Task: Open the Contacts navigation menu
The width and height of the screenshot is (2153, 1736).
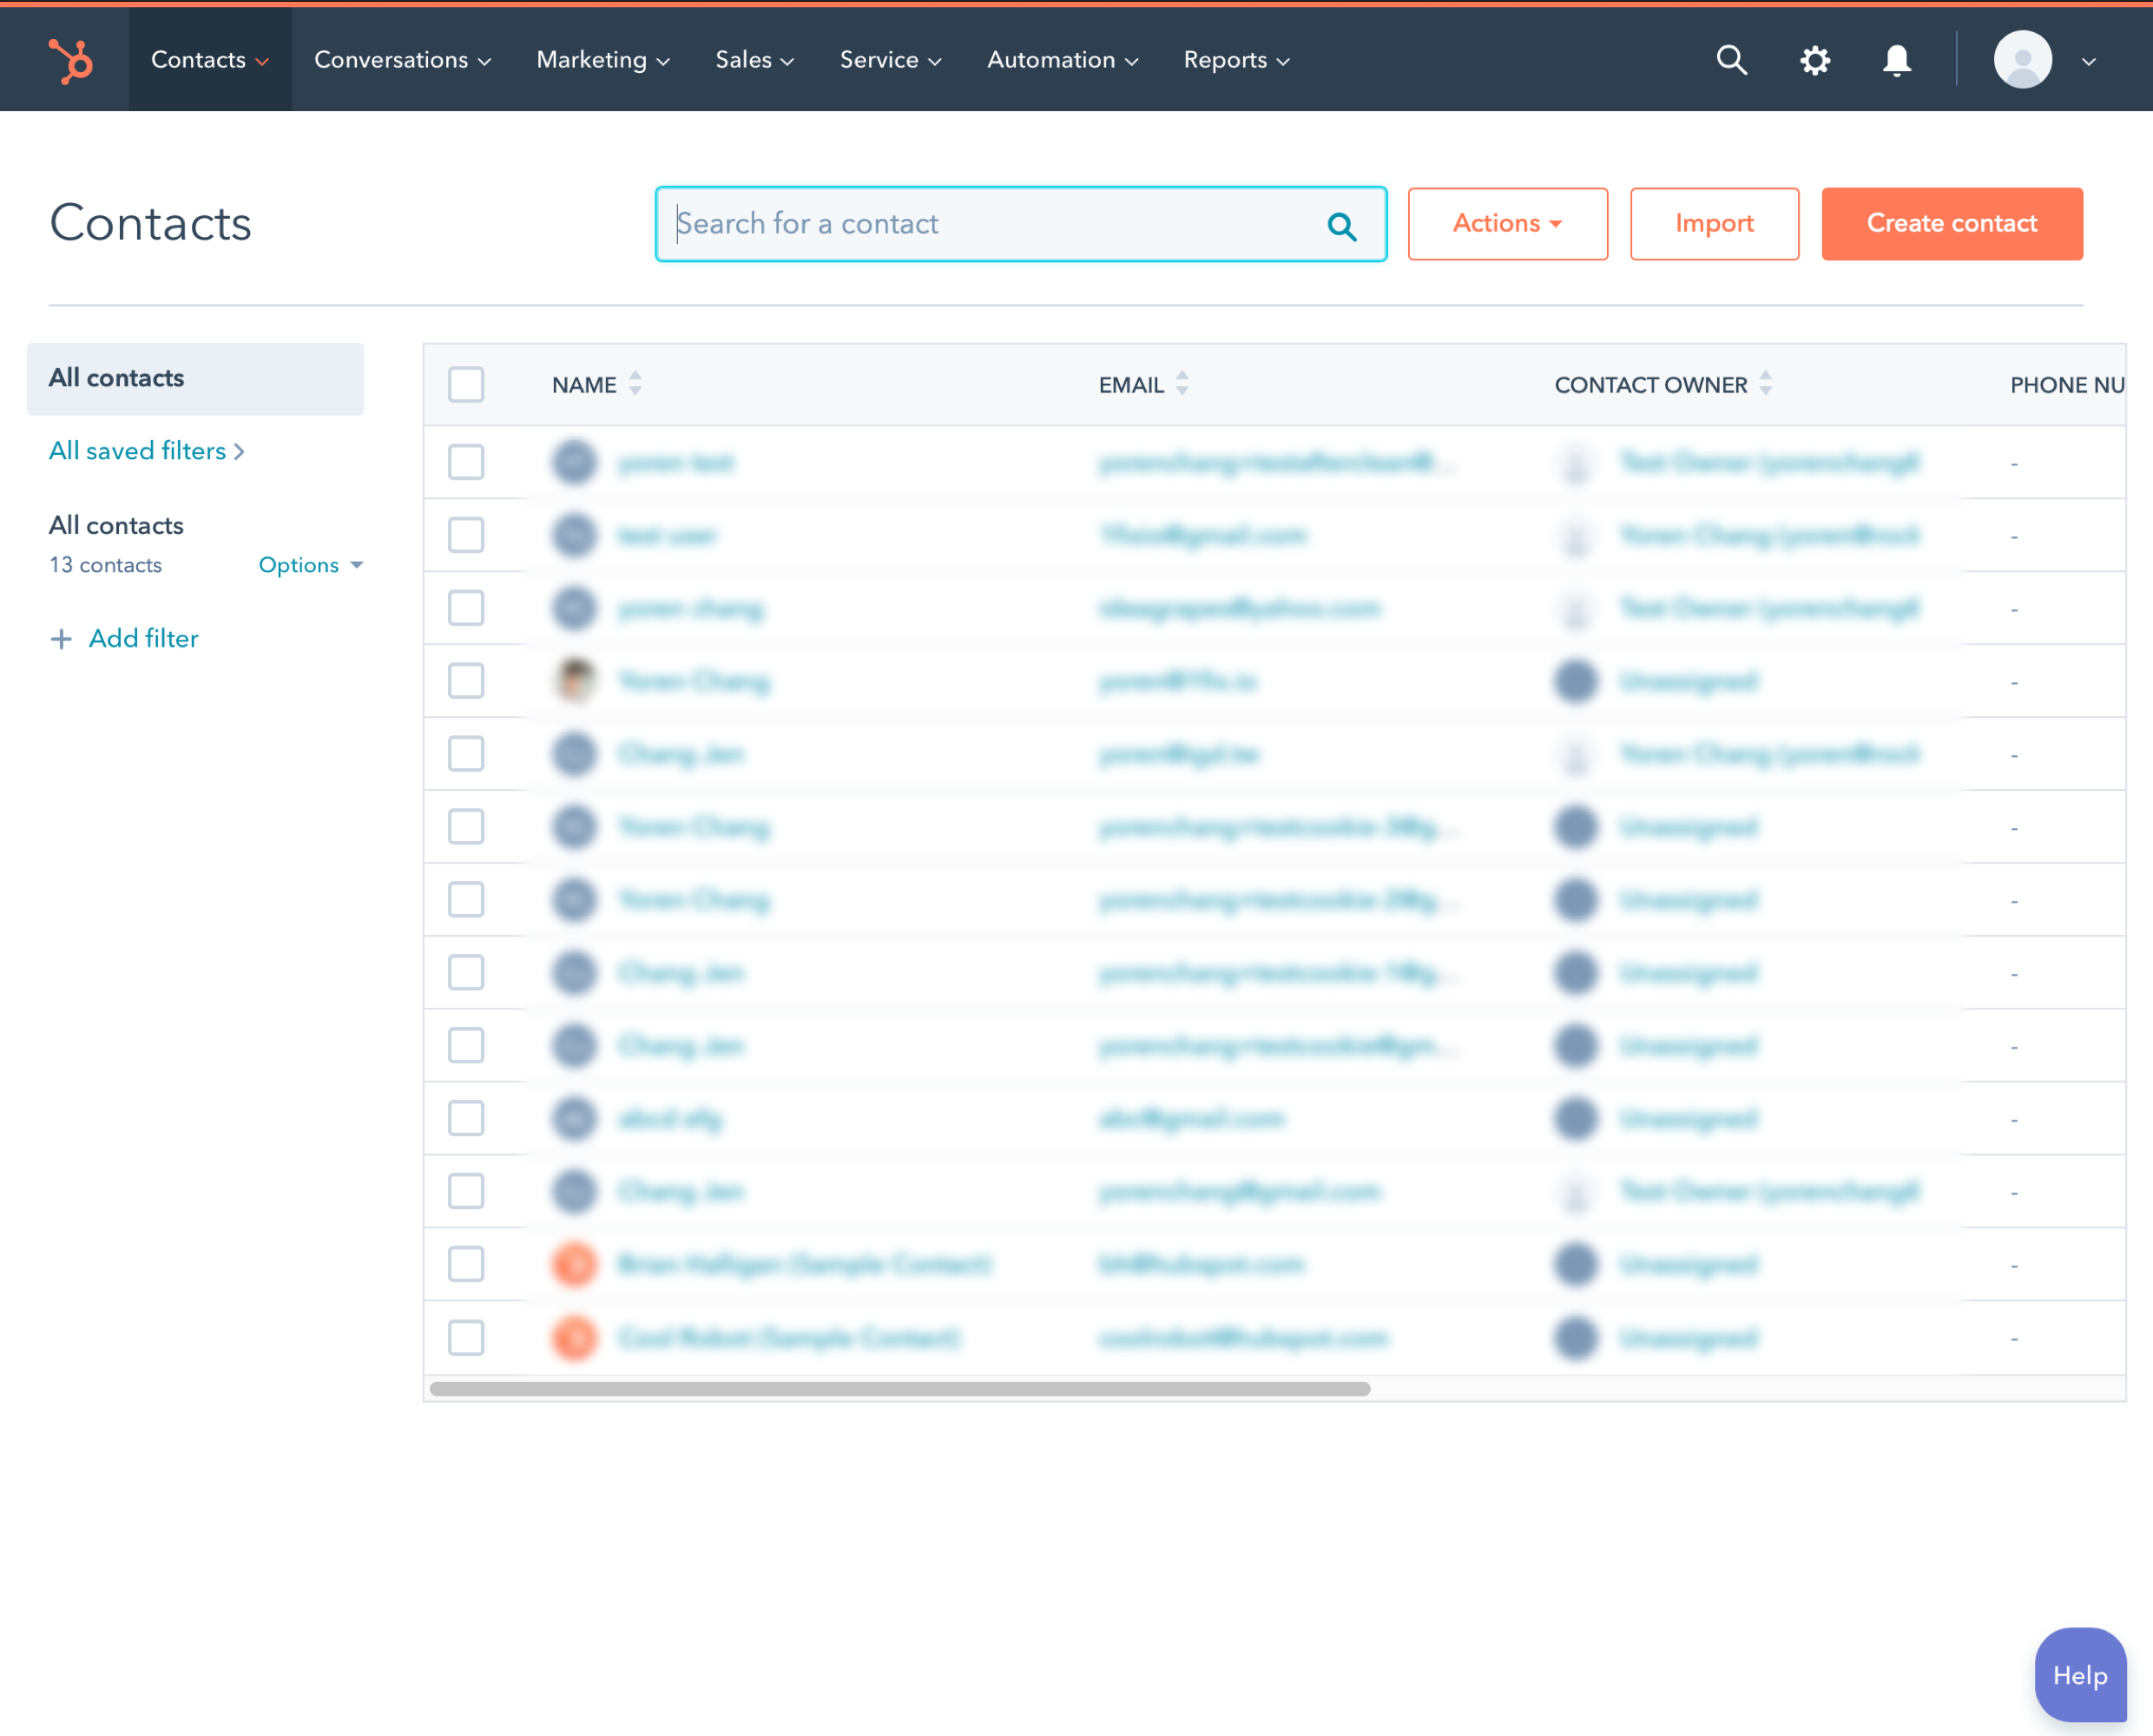Action: point(210,60)
